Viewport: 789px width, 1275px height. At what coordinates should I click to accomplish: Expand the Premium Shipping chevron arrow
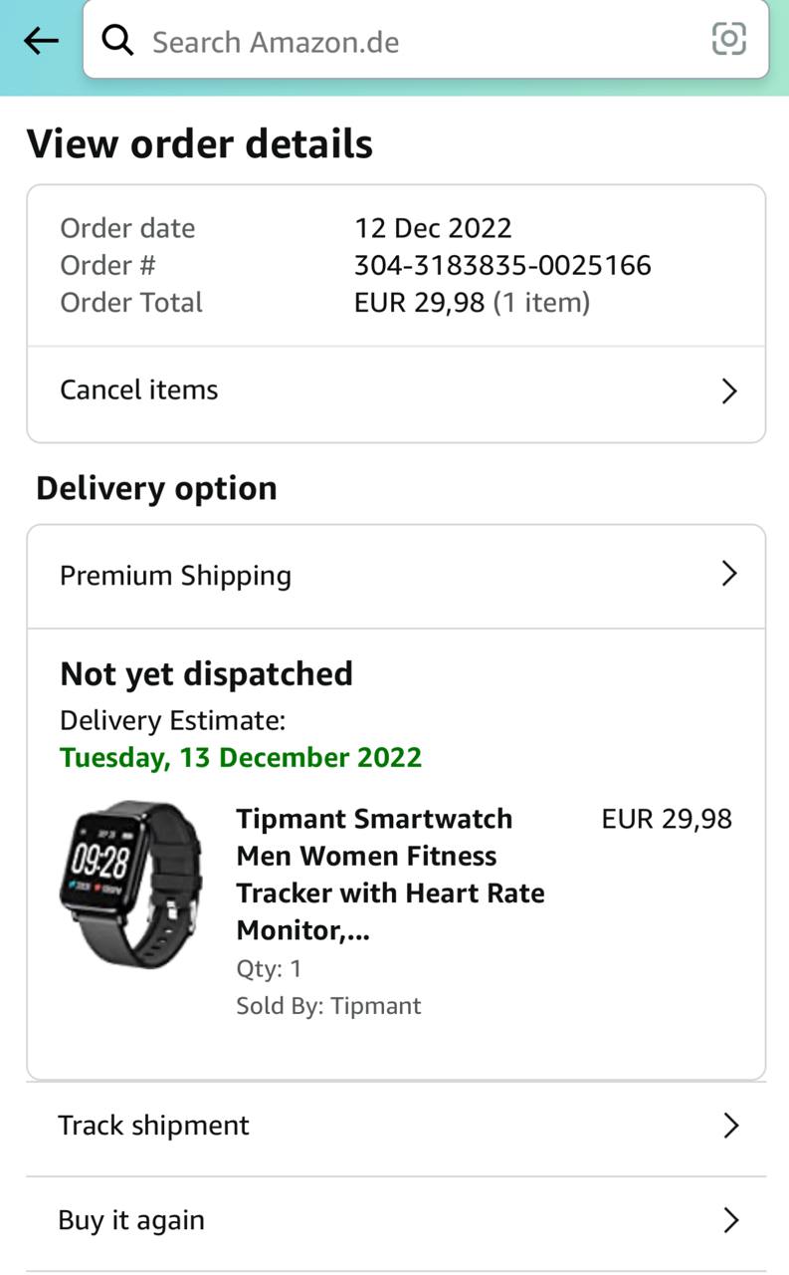(728, 574)
